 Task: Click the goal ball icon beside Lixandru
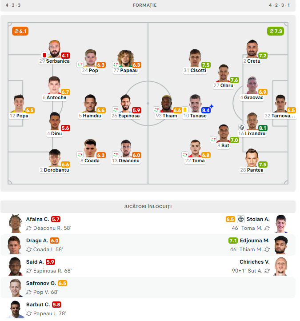click(x=241, y=127)
